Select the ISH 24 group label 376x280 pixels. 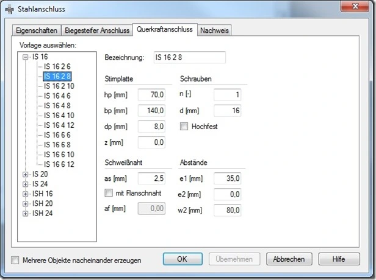click(43, 214)
